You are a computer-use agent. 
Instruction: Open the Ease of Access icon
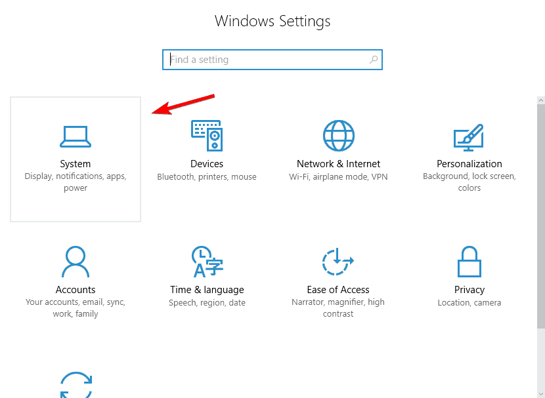click(338, 262)
